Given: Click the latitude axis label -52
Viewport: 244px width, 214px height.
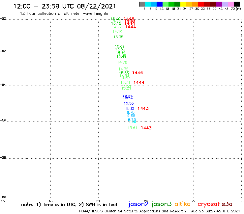Looking at the screenshot, I should point(3,51).
